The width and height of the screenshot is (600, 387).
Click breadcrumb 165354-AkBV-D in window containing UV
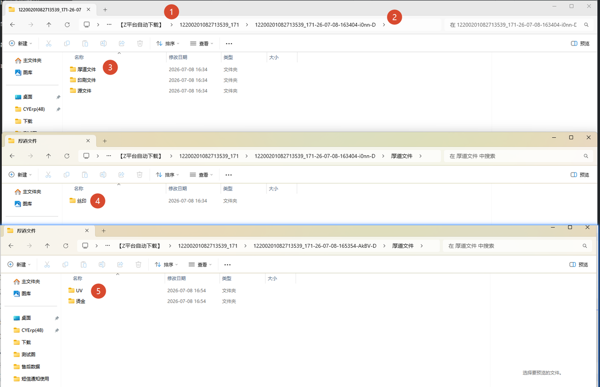click(315, 246)
